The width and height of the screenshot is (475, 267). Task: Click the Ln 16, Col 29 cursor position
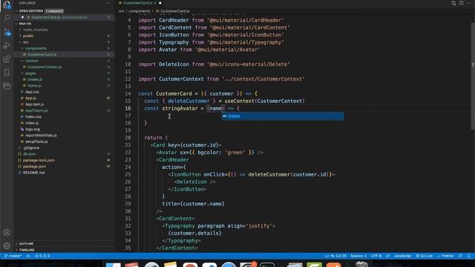(x=335, y=256)
